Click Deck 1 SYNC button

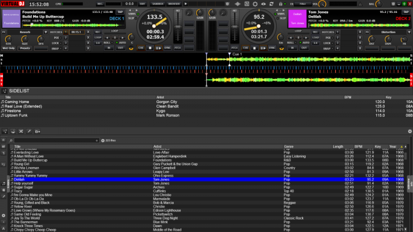coord(167,48)
